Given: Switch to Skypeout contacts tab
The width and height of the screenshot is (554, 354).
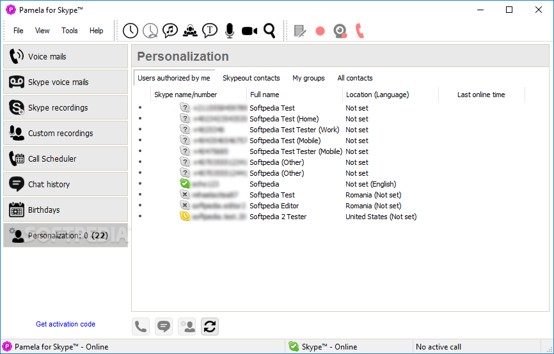Looking at the screenshot, I should coord(251,78).
